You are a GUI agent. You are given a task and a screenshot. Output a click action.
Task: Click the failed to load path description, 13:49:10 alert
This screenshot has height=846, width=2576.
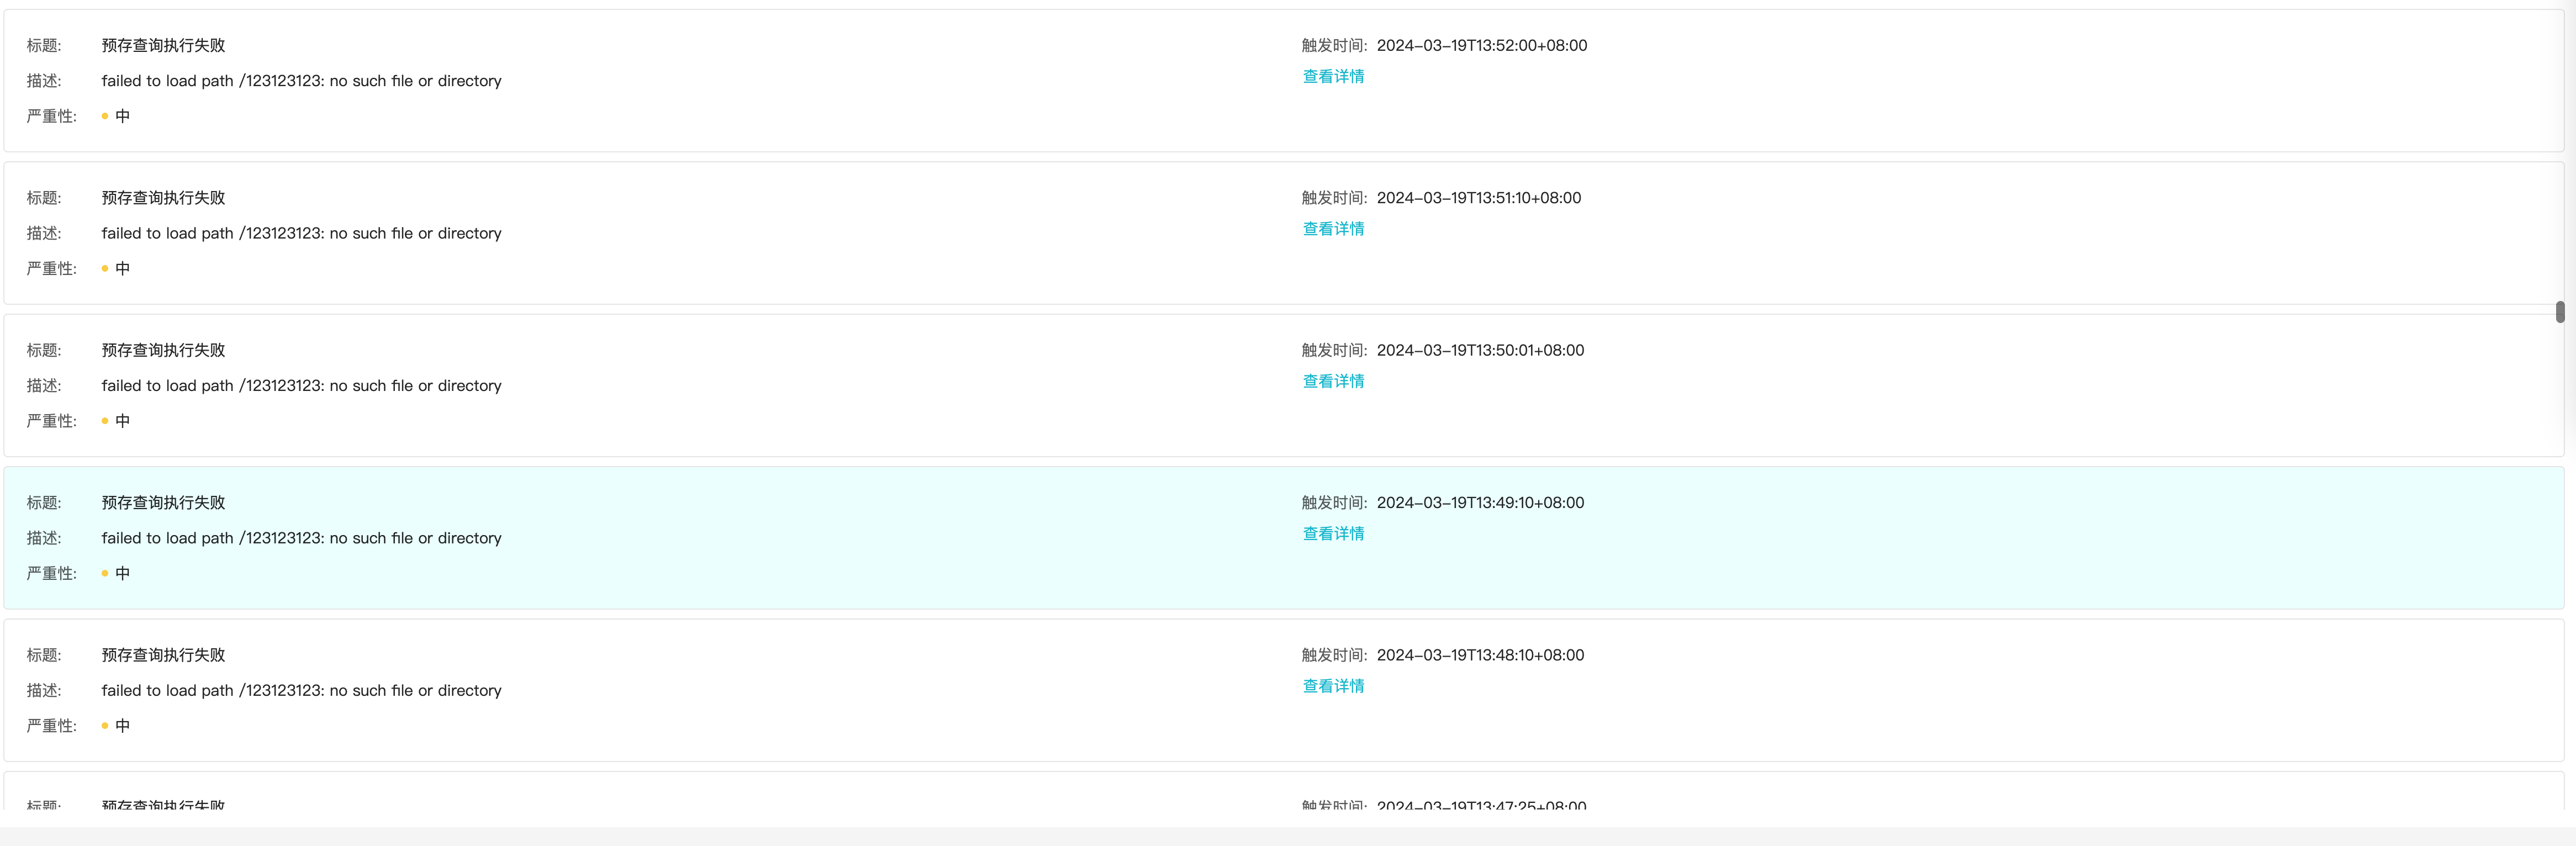coord(301,538)
